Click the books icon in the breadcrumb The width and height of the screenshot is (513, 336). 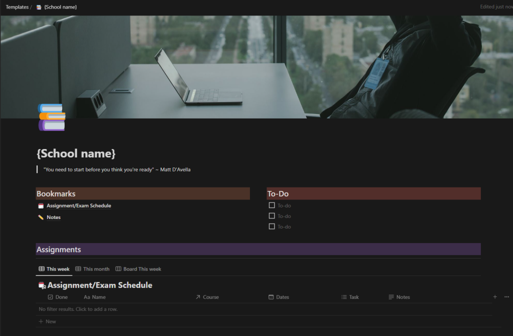(39, 7)
